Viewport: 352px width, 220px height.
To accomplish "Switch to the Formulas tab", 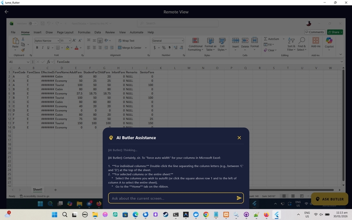I will click(x=84, y=32).
